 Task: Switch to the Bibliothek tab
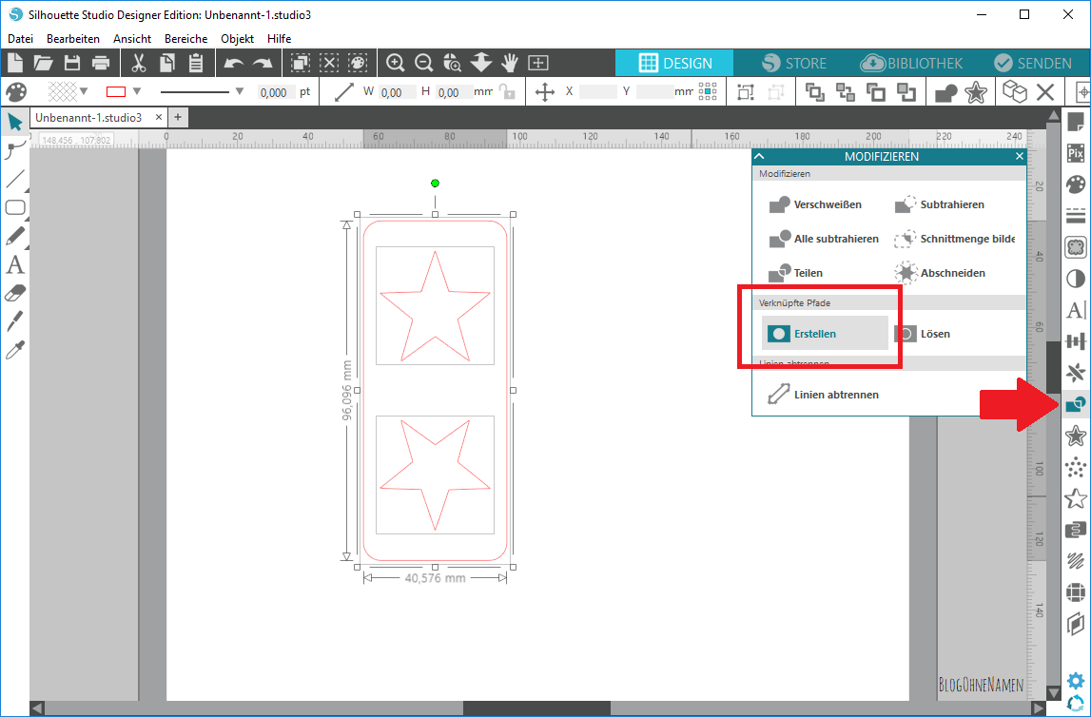pyautogui.click(x=911, y=64)
